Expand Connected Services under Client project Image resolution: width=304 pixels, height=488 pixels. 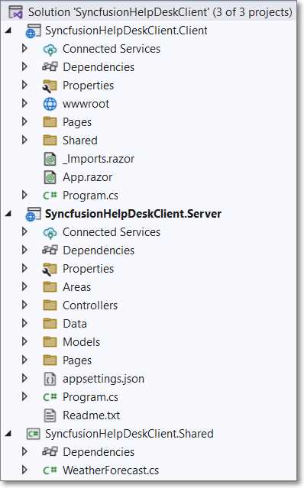coord(24,49)
